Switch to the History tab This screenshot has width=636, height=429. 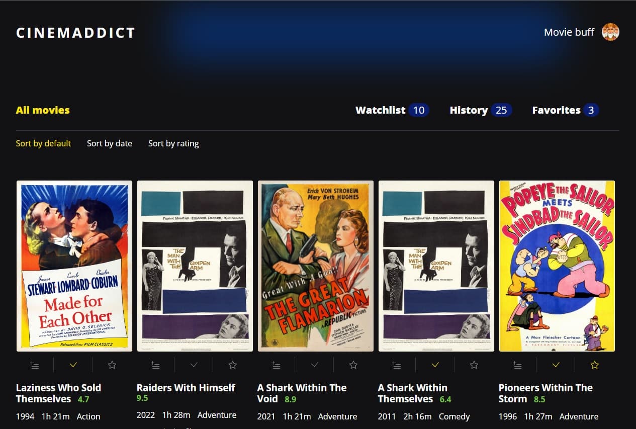480,110
